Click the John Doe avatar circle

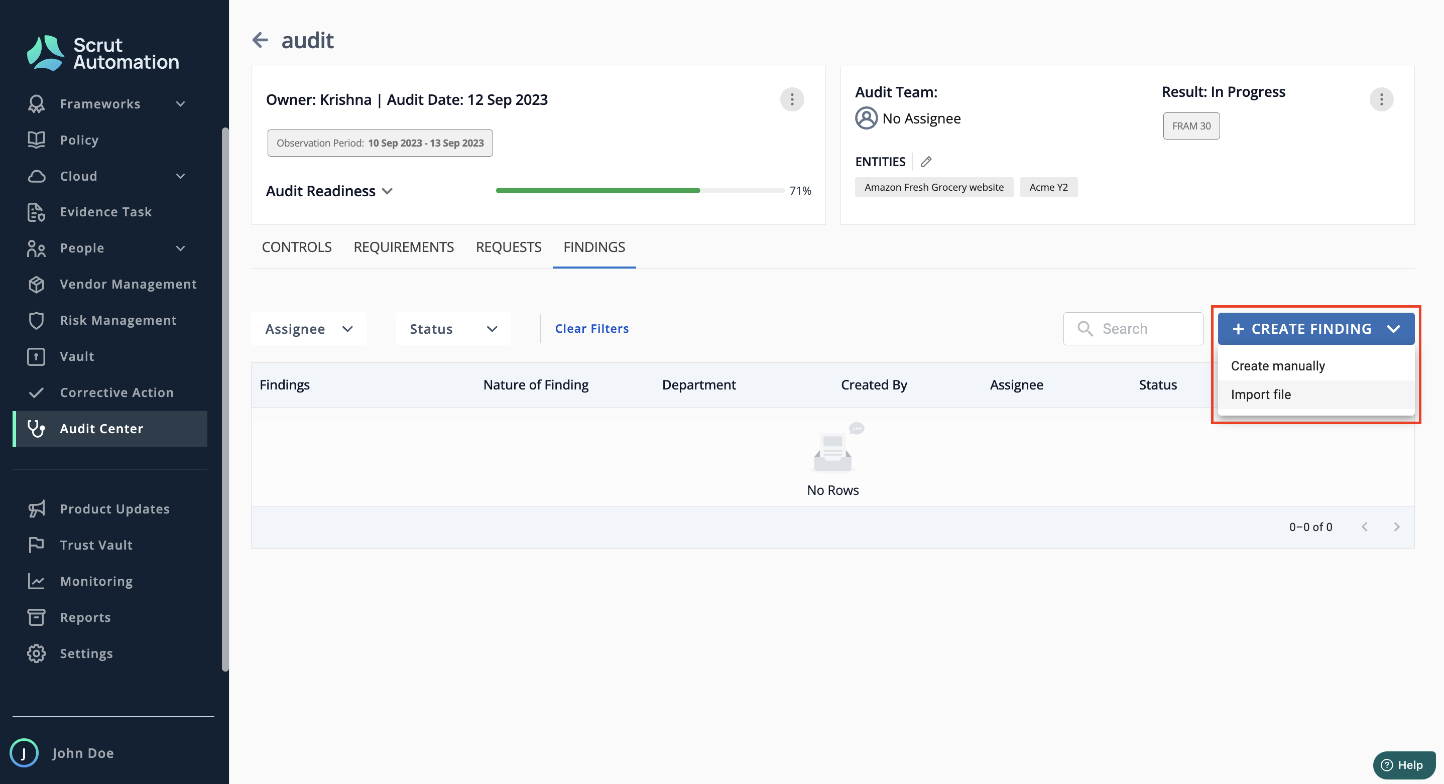click(24, 752)
